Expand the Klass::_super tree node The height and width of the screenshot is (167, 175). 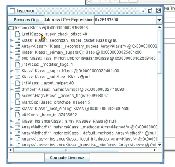[x=12, y=71]
